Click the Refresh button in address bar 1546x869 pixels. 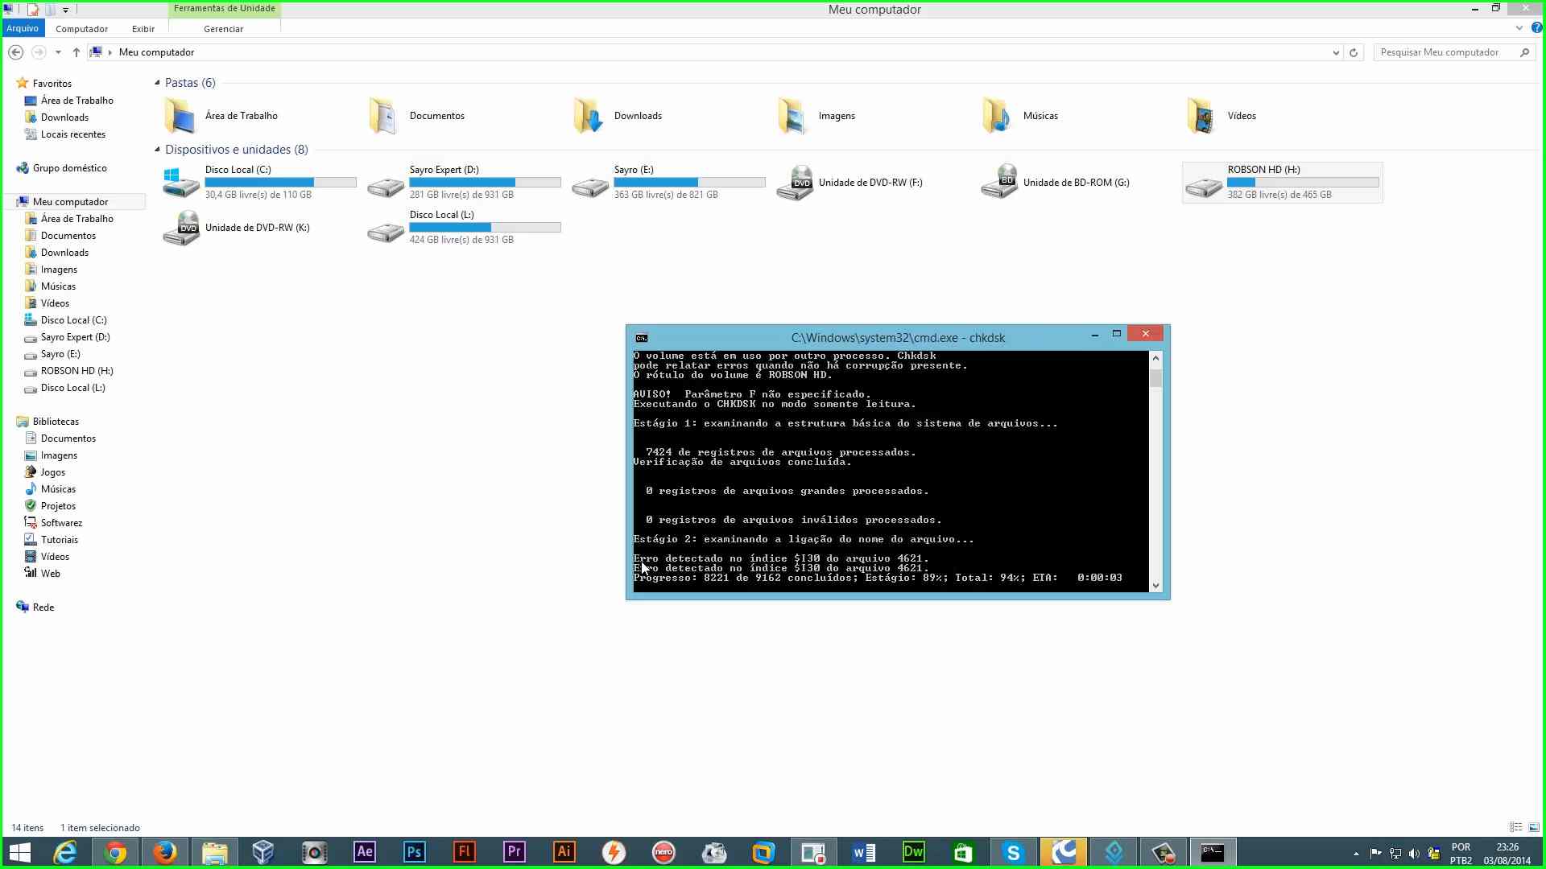coord(1354,52)
